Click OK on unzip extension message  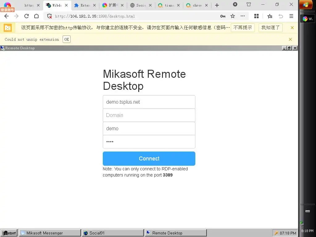pyautogui.click(x=67, y=39)
